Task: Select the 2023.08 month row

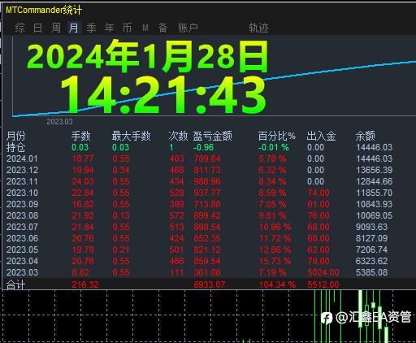Action: click(208, 215)
